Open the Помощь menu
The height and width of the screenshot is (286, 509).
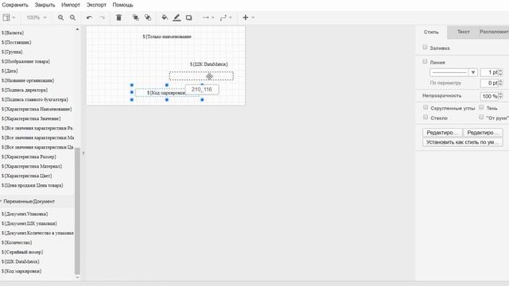tap(122, 5)
